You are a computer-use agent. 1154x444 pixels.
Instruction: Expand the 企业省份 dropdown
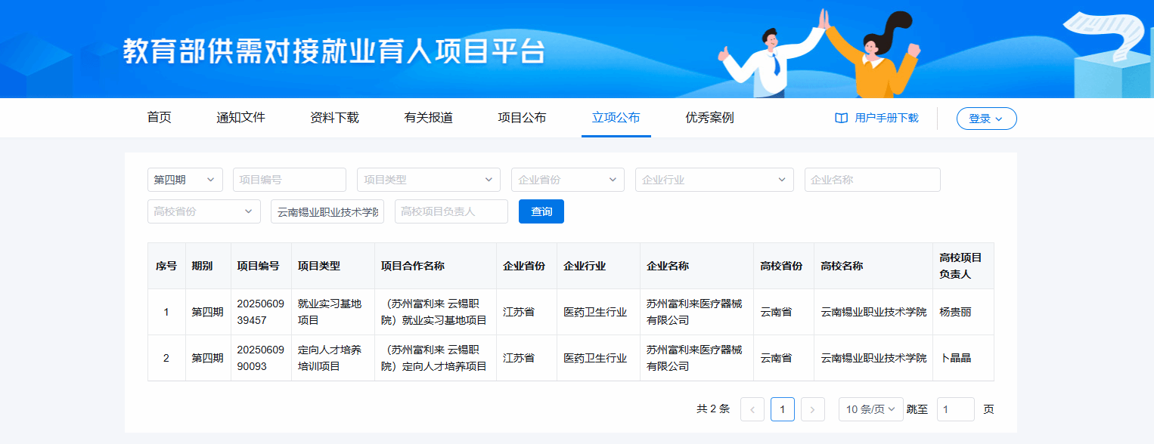[x=567, y=180]
